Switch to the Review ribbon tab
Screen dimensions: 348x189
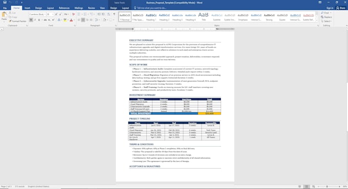point(92,8)
